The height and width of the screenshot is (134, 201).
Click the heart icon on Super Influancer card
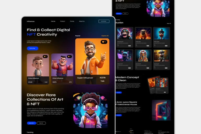click(x=104, y=42)
